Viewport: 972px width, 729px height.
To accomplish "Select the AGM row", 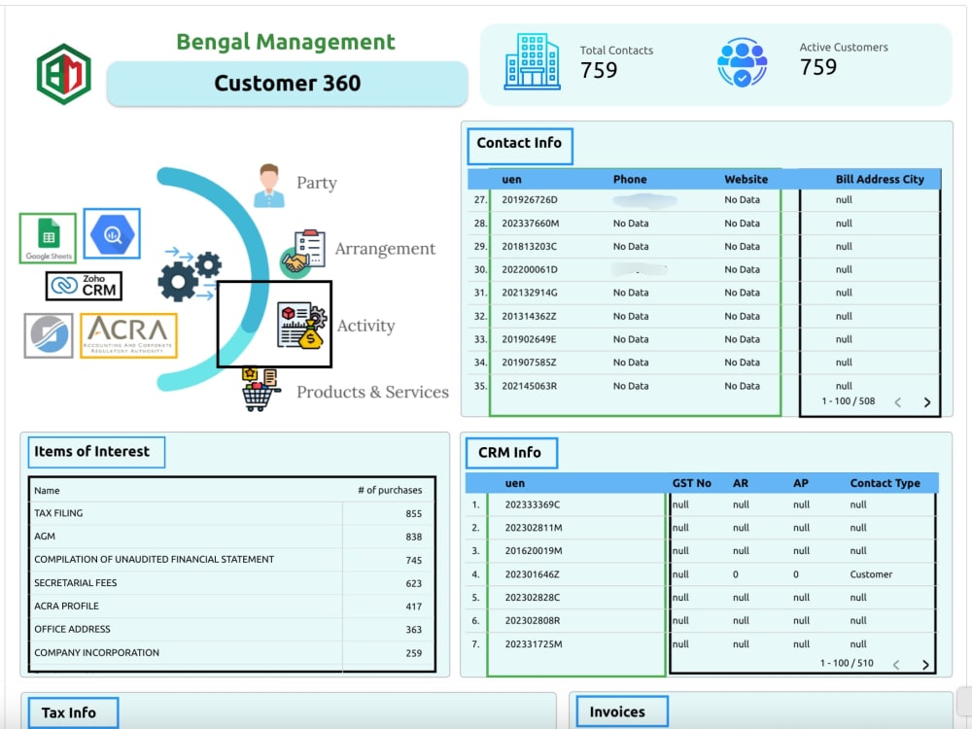I will pyautogui.click(x=232, y=537).
